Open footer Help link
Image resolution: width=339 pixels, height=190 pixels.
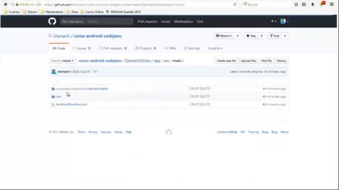coord(128,132)
